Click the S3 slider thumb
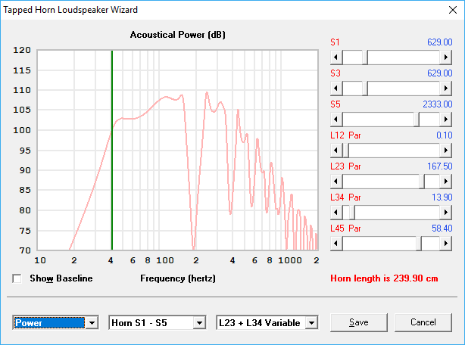465x345 pixels. click(x=365, y=89)
